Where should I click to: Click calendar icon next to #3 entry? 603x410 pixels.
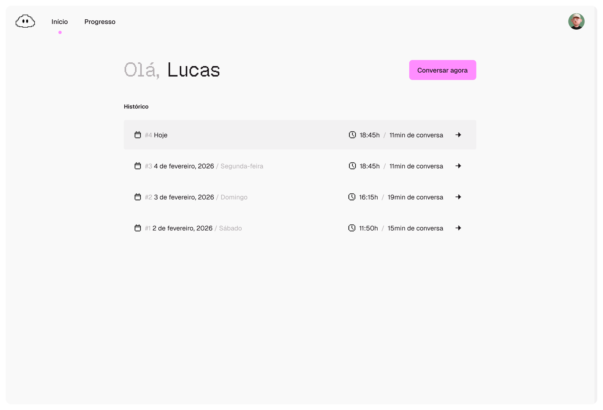click(138, 166)
